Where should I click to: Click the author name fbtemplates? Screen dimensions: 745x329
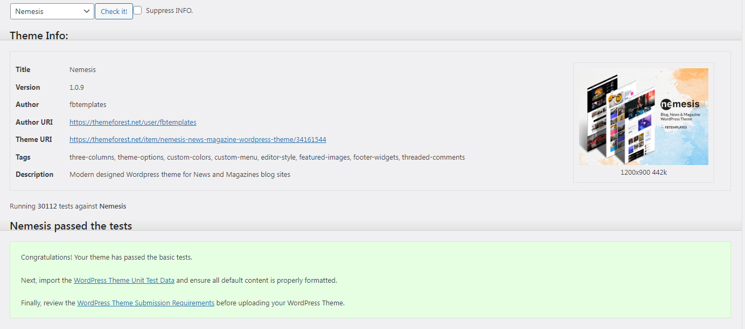[x=88, y=105]
